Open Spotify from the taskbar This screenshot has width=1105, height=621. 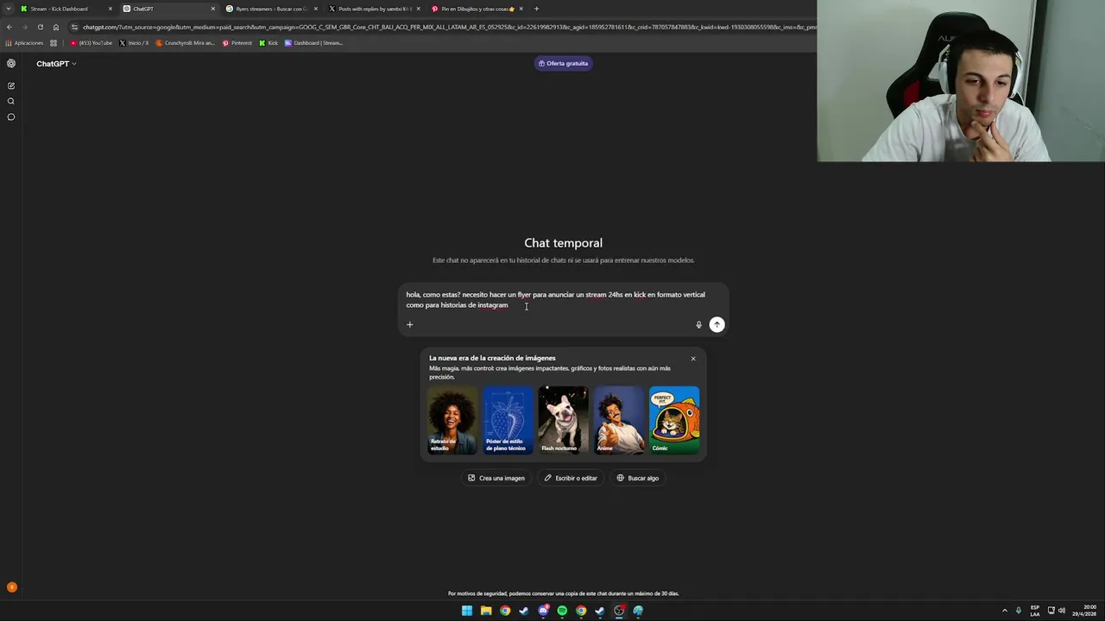point(562,611)
